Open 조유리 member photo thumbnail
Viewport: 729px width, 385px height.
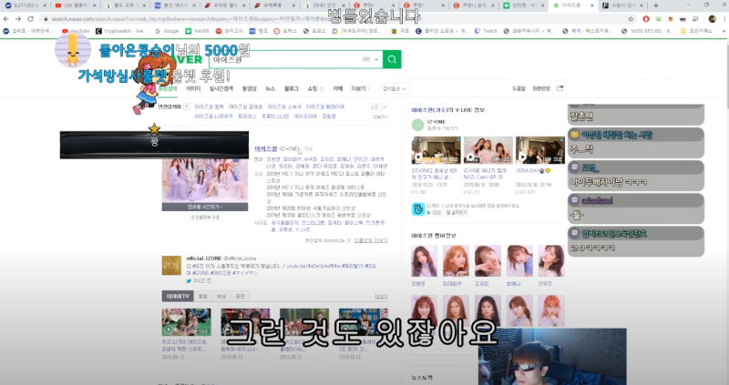tap(488, 261)
